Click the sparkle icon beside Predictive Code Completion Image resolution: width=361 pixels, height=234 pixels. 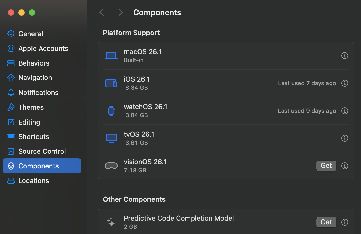coord(111,222)
